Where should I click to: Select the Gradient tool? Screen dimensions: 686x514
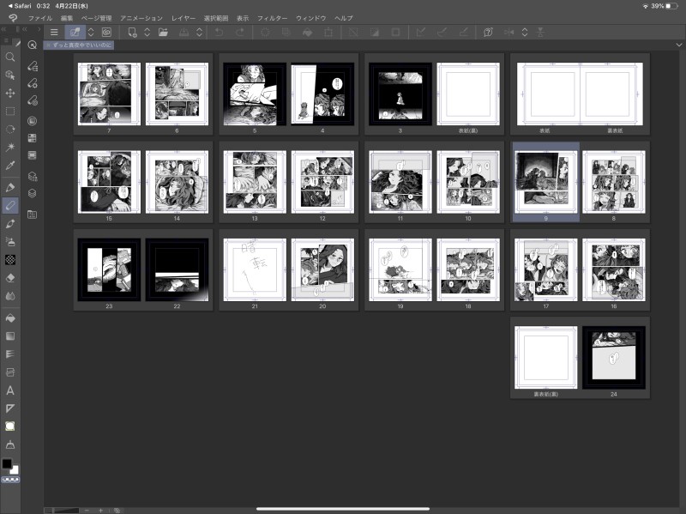click(x=10, y=336)
